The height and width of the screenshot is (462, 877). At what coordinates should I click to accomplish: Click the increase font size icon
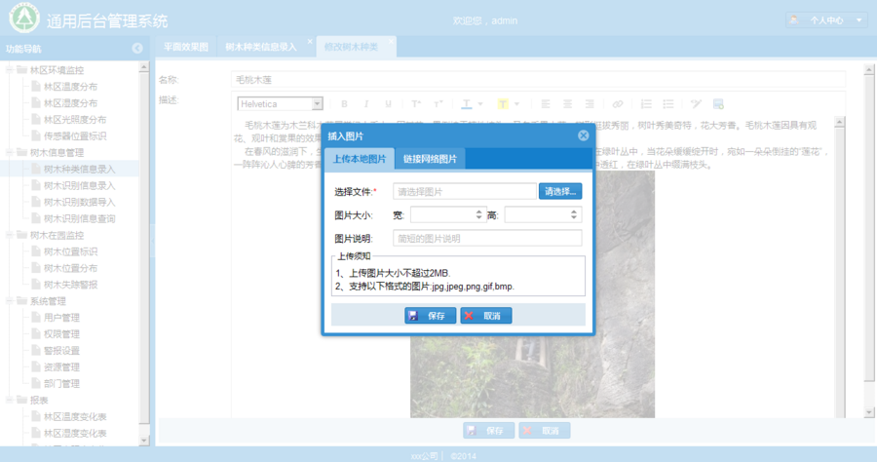(415, 104)
